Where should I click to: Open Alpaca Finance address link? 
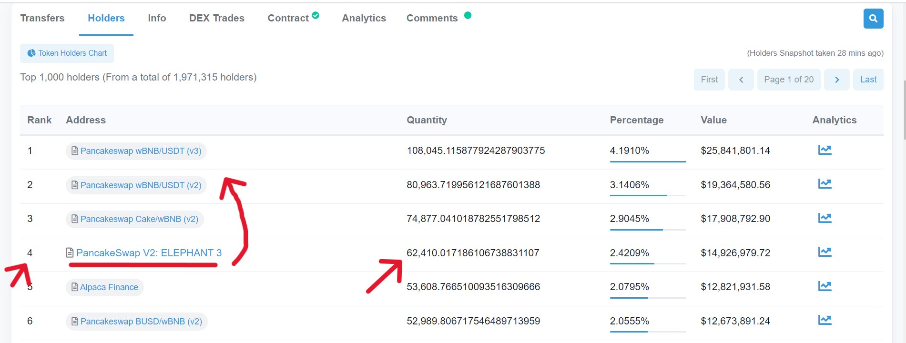tap(109, 287)
